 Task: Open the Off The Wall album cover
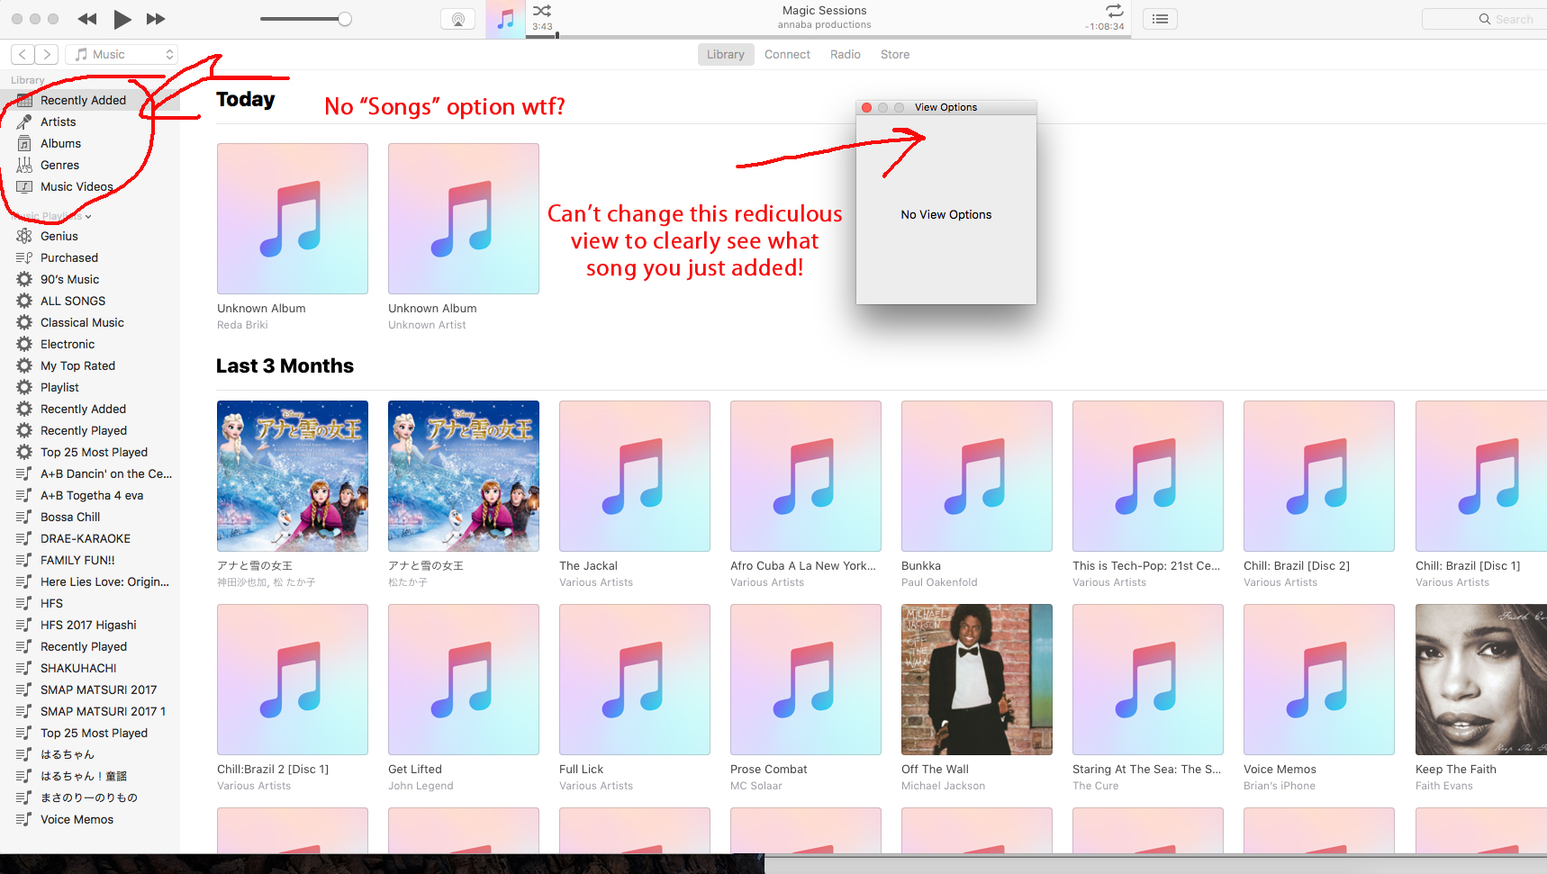pos(977,680)
